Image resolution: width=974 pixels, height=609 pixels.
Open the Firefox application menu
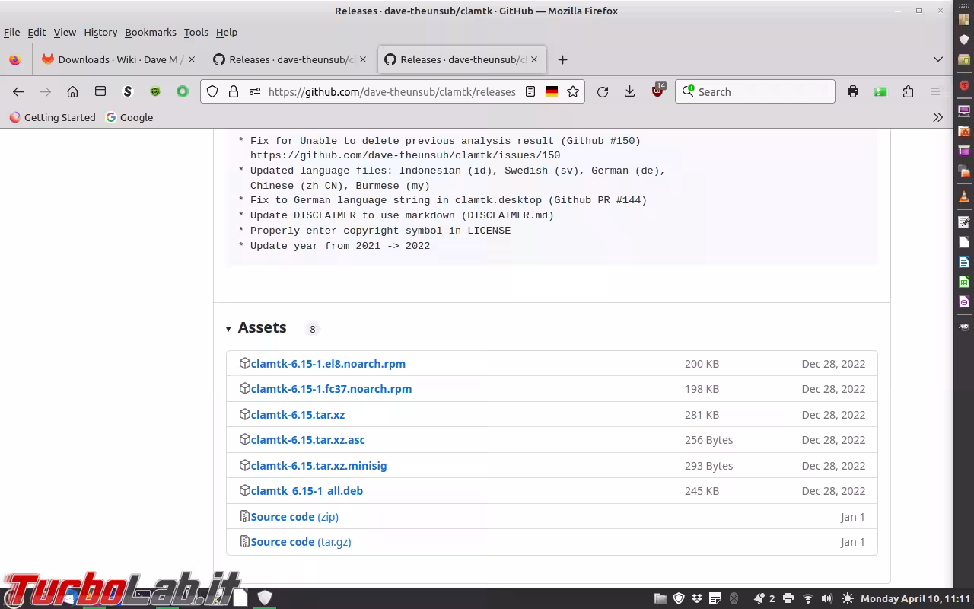(935, 91)
